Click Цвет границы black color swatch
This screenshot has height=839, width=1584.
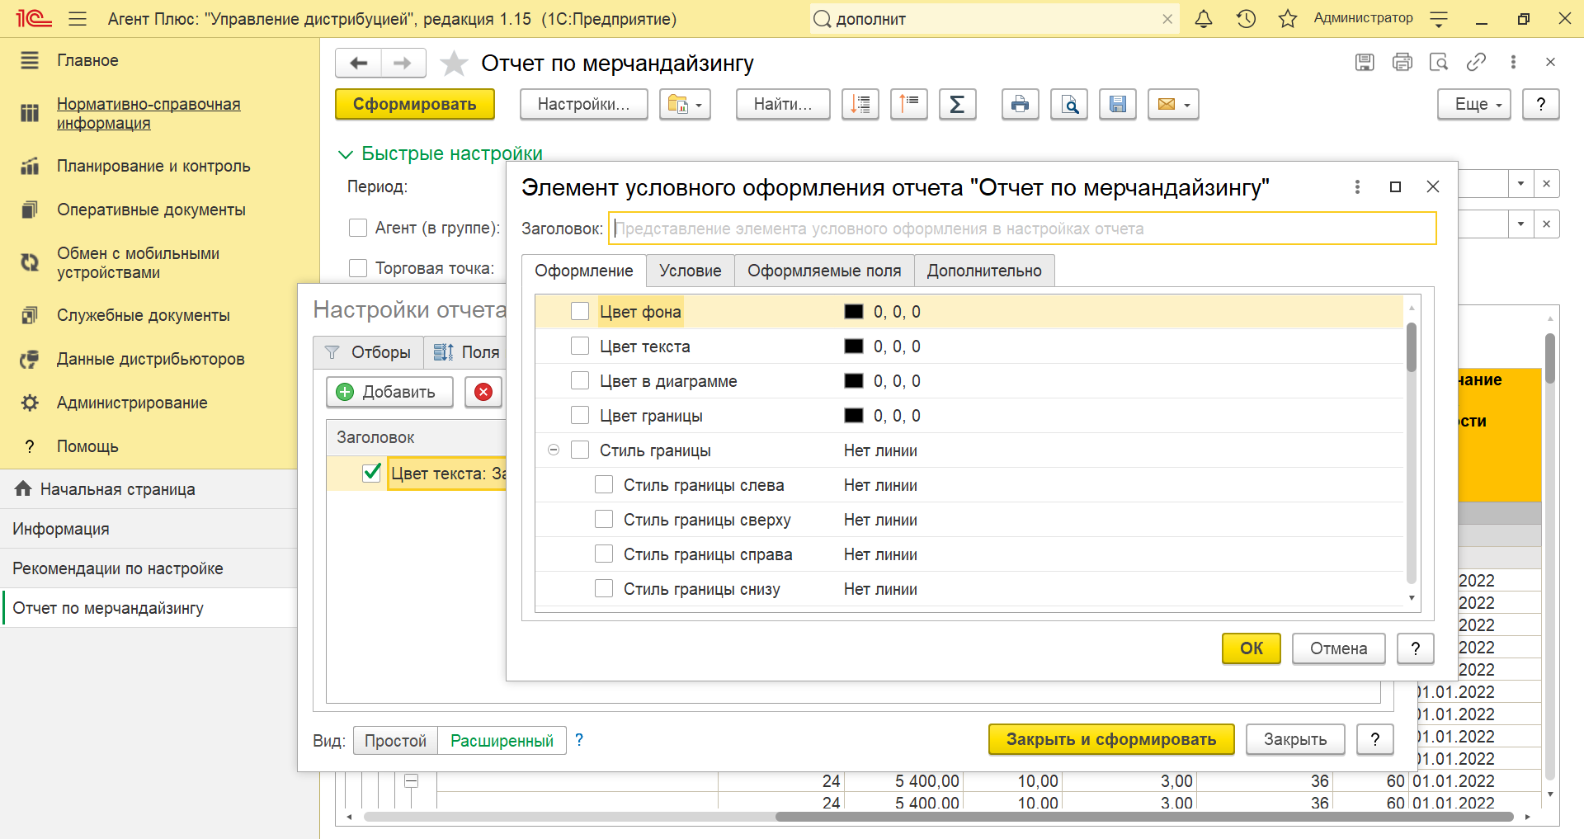(854, 416)
